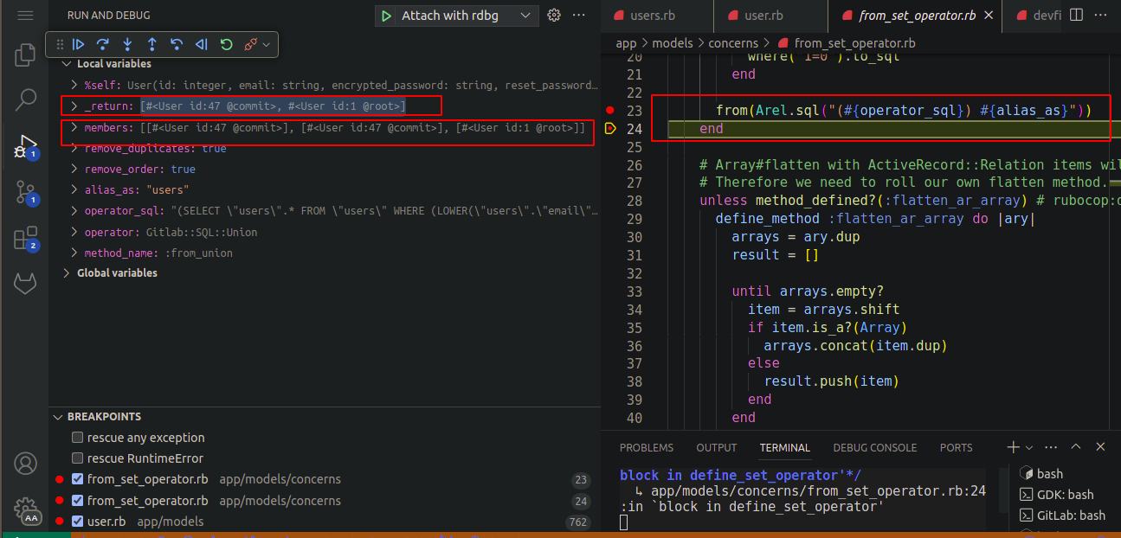The width and height of the screenshot is (1121, 538).
Task: Click the Continue debug button
Action: 79,44
